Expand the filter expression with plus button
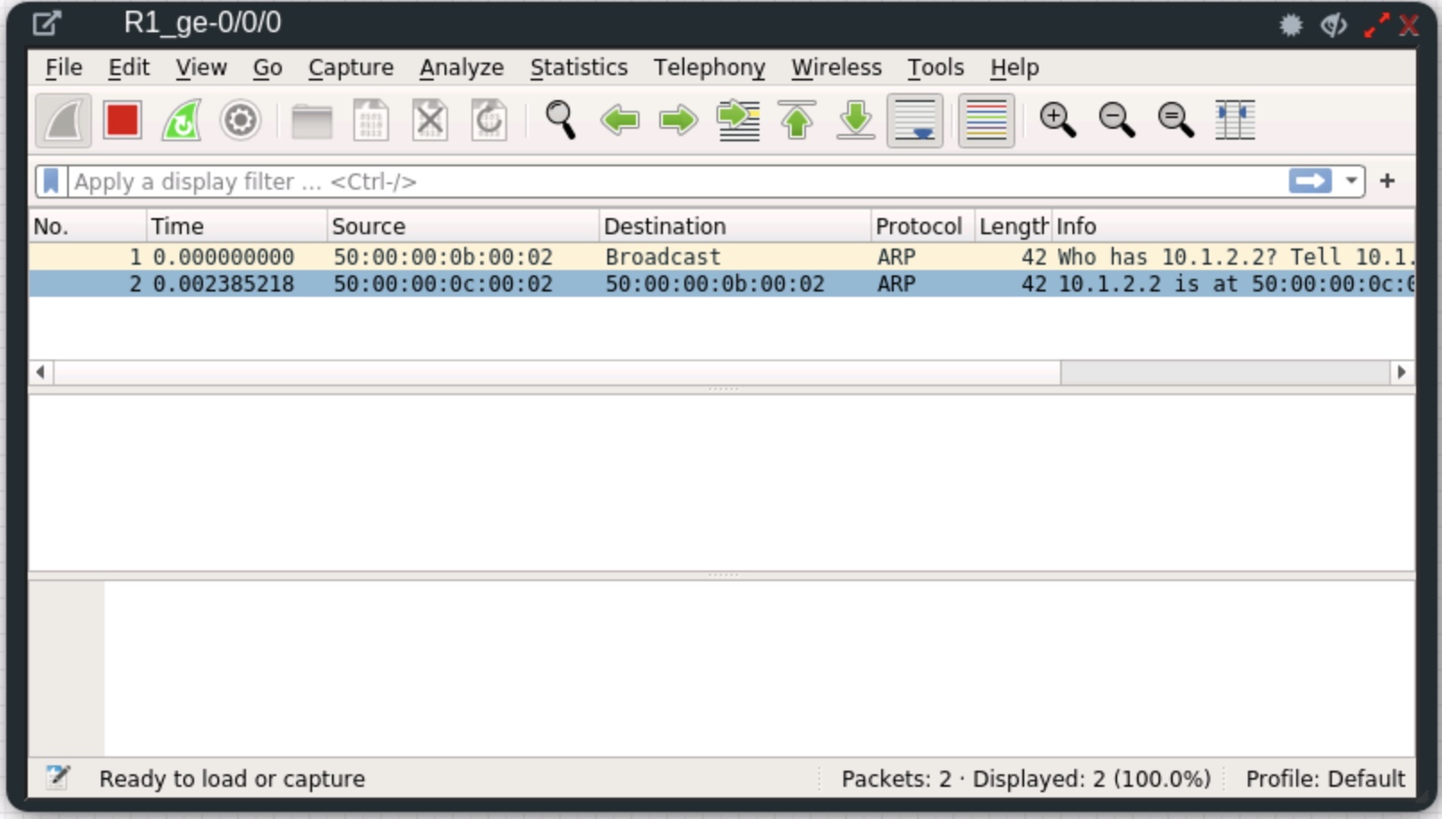 pos(1387,180)
